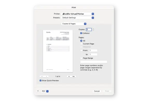Jump to first preview page arrow
This screenshot has width=148, height=104.
(42, 77)
